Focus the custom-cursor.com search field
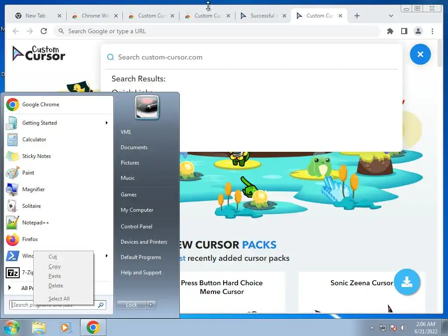Viewport: 448px width, 336px height. [x=252, y=57]
